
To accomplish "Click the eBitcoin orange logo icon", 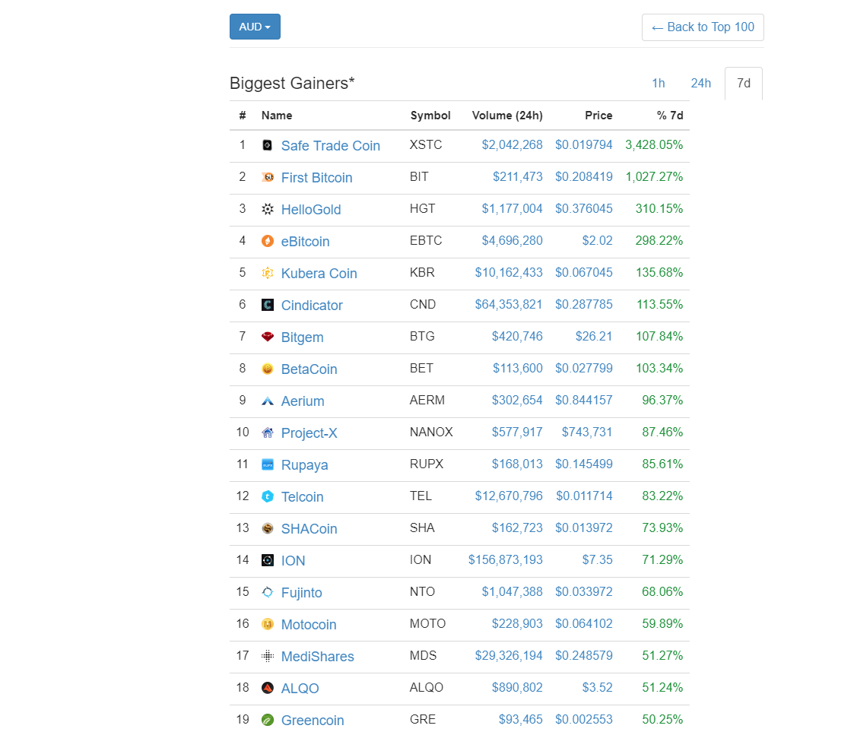I will coord(267,241).
